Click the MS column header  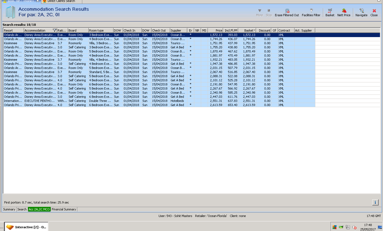[x=204, y=30]
